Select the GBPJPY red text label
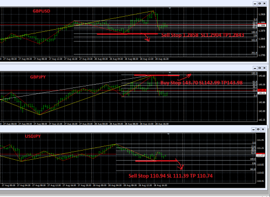 (38, 77)
